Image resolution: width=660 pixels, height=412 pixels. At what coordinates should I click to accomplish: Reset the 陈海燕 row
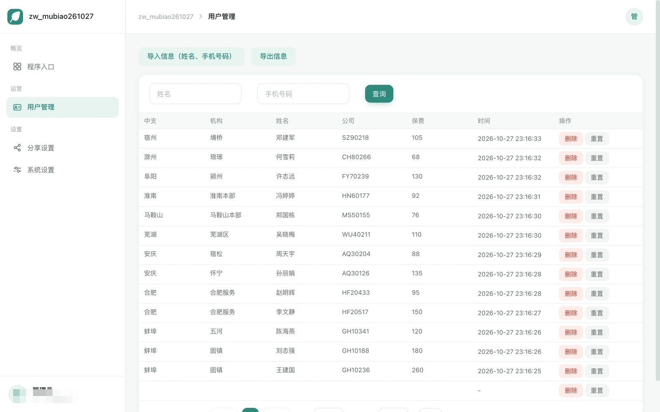click(x=597, y=332)
